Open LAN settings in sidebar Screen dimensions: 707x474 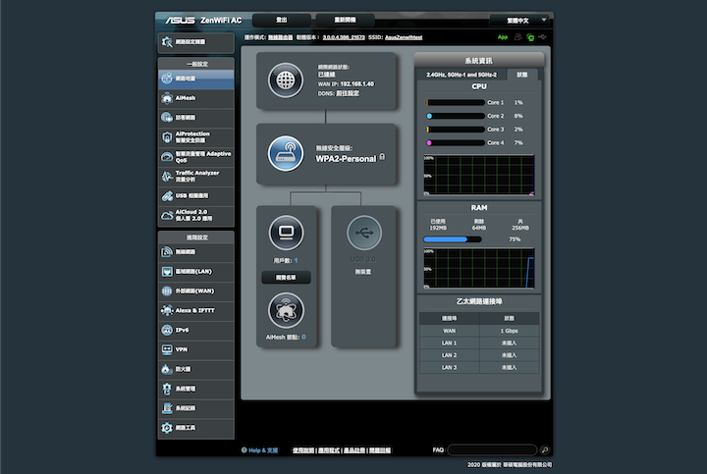(196, 271)
